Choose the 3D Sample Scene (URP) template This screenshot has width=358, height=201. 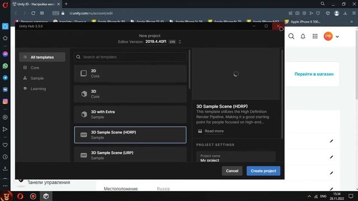coord(130,155)
